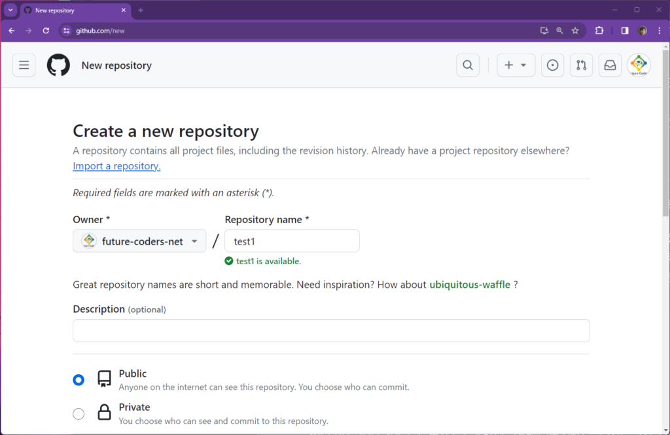This screenshot has height=435, width=670.
Task: Open the GitHub hamburger navigation menu
Action: [x=24, y=65]
